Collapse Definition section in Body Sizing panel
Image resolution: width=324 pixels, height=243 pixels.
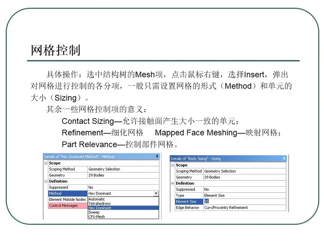click(x=173, y=183)
